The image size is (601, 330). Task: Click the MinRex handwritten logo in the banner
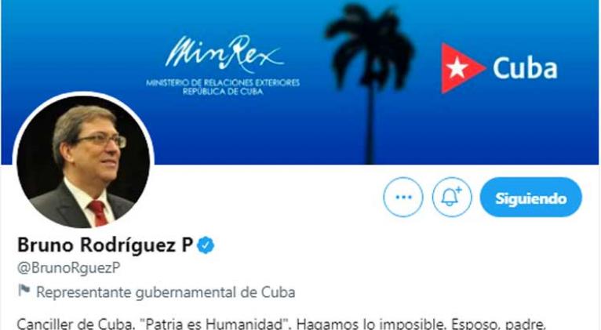(225, 53)
